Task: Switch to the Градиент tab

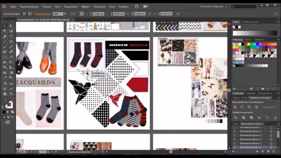Action: [251, 93]
